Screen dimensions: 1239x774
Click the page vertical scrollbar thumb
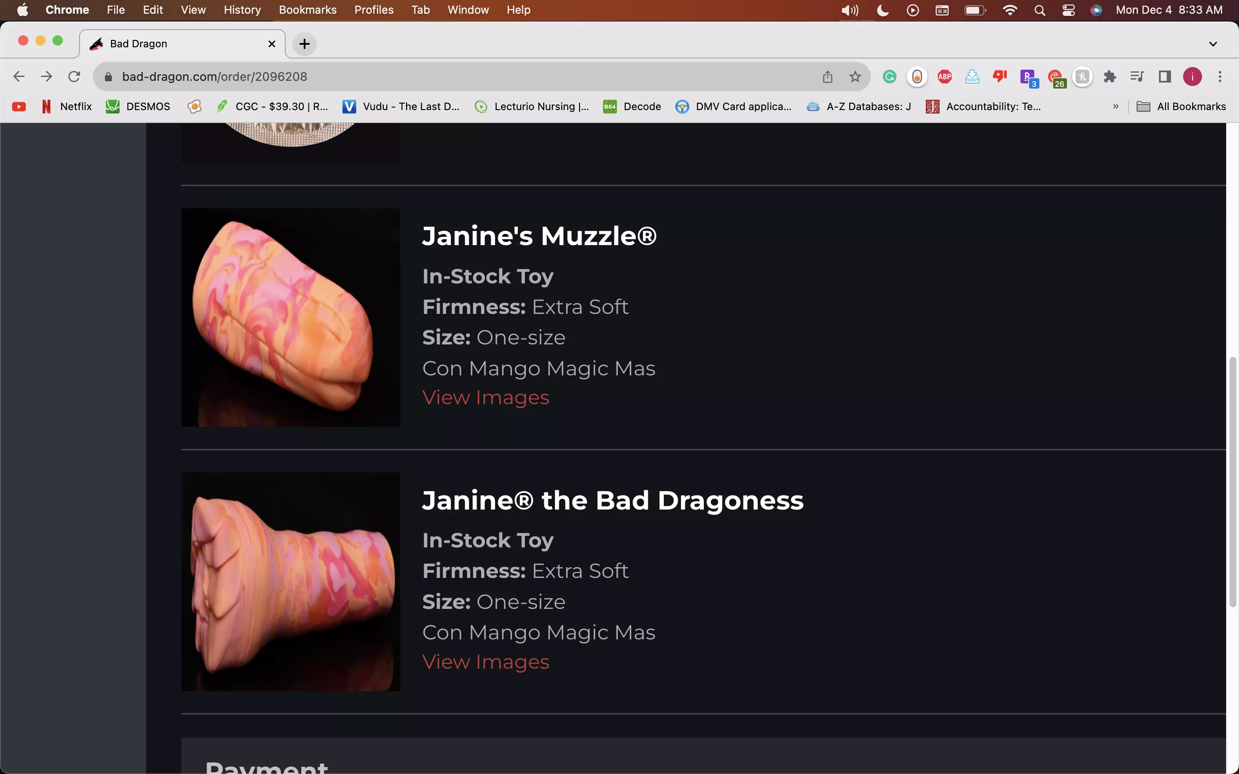tap(1233, 481)
